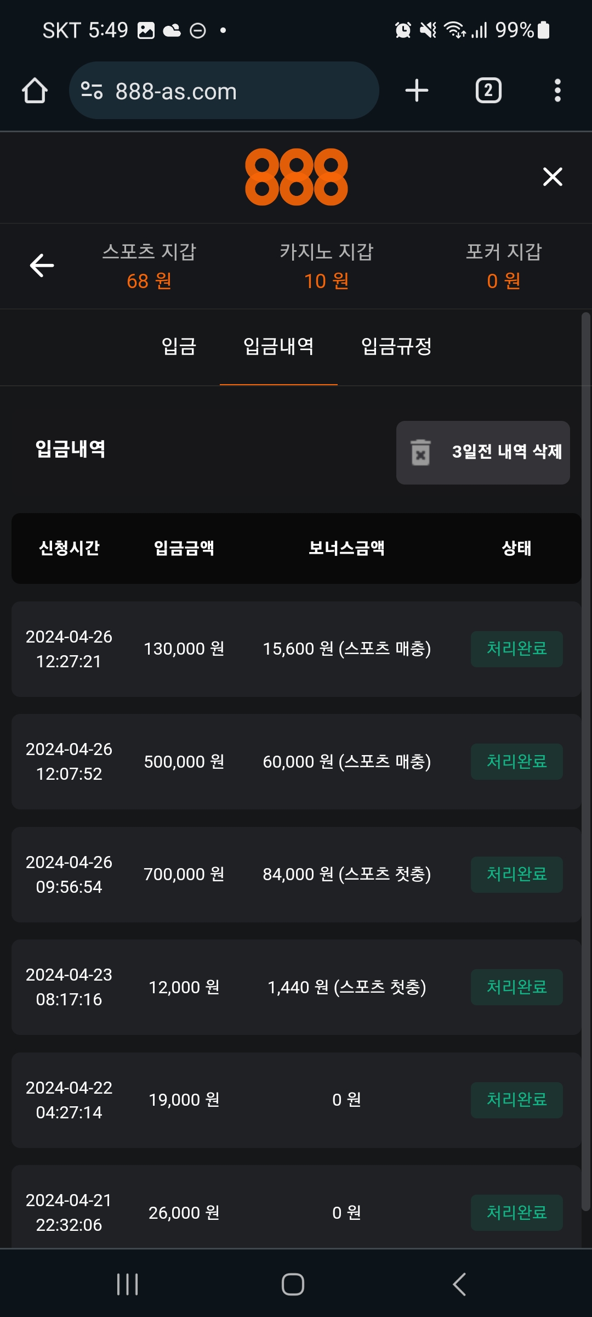Select the 700,000 원 deposit row
The image size is (592, 1317).
click(x=296, y=874)
